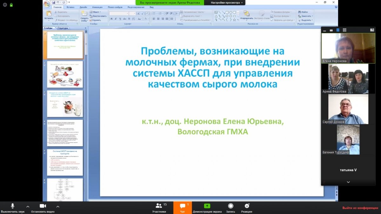Select slide 2 thumbnail in the slide pane
The height and width of the screenshot is (214, 381).
65,74
